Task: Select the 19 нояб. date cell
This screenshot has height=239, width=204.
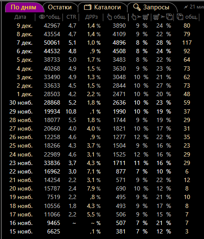Action: (21, 197)
